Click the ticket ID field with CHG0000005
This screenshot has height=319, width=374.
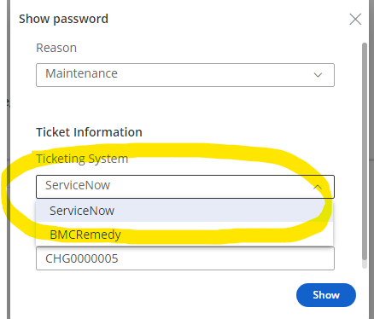pyautogui.click(x=185, y=258)
